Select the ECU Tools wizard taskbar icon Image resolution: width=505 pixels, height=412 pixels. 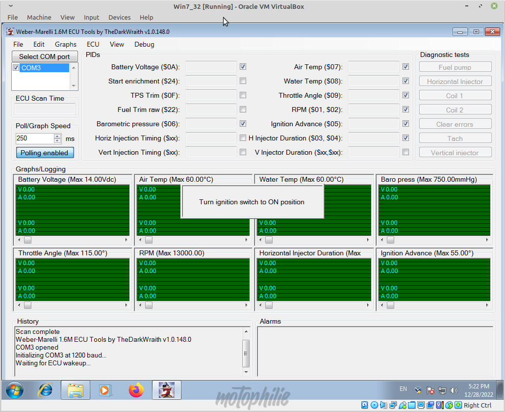tap(167, 390)
